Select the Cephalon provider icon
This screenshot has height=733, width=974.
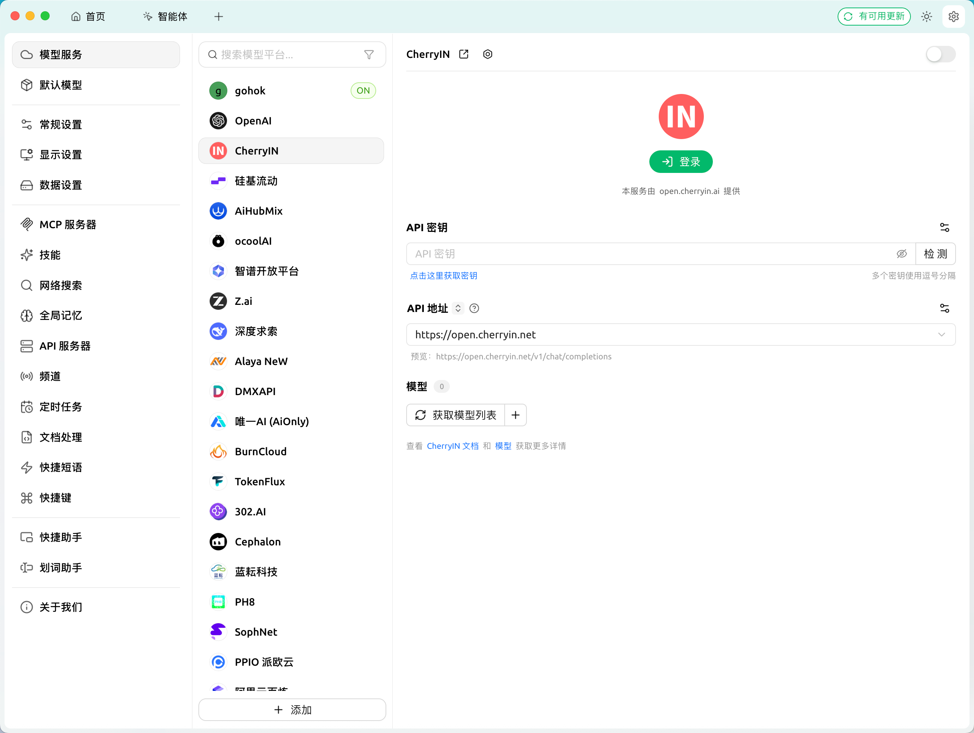[218, 542]
